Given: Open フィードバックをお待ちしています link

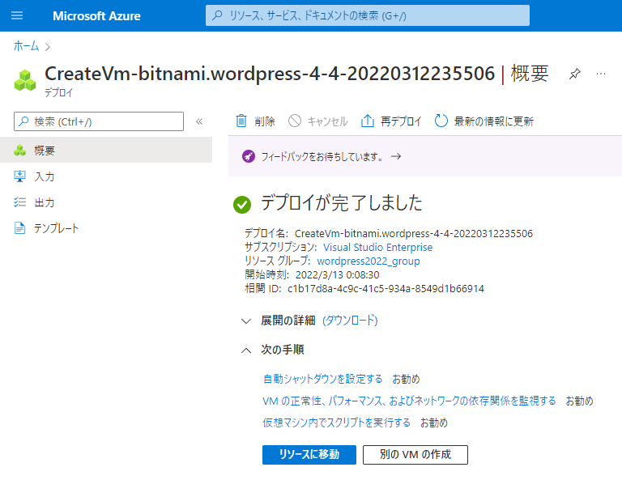Looking at the screenshot, I should click(x=322, y=156).
